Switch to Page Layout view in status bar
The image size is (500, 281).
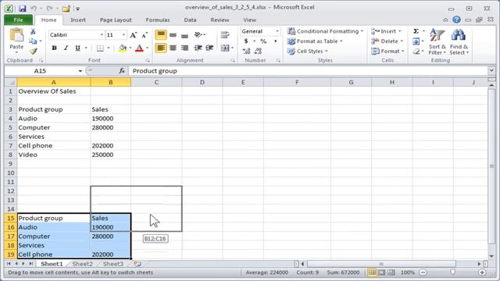tap(382, 272)
